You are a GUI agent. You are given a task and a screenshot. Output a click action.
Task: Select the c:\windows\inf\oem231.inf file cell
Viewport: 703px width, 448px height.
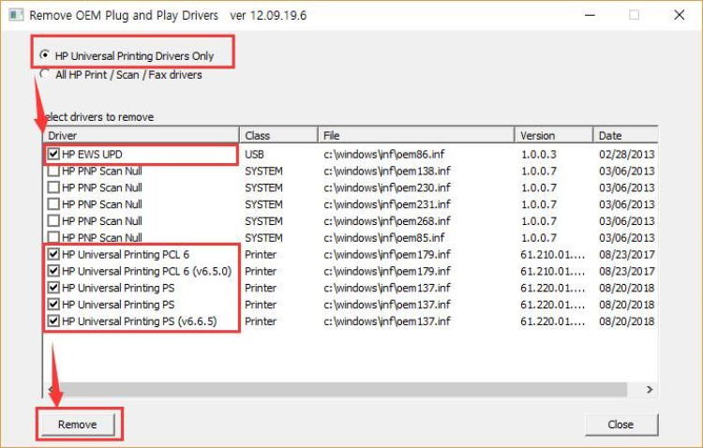pyautogui.click(x=386, y=204)
